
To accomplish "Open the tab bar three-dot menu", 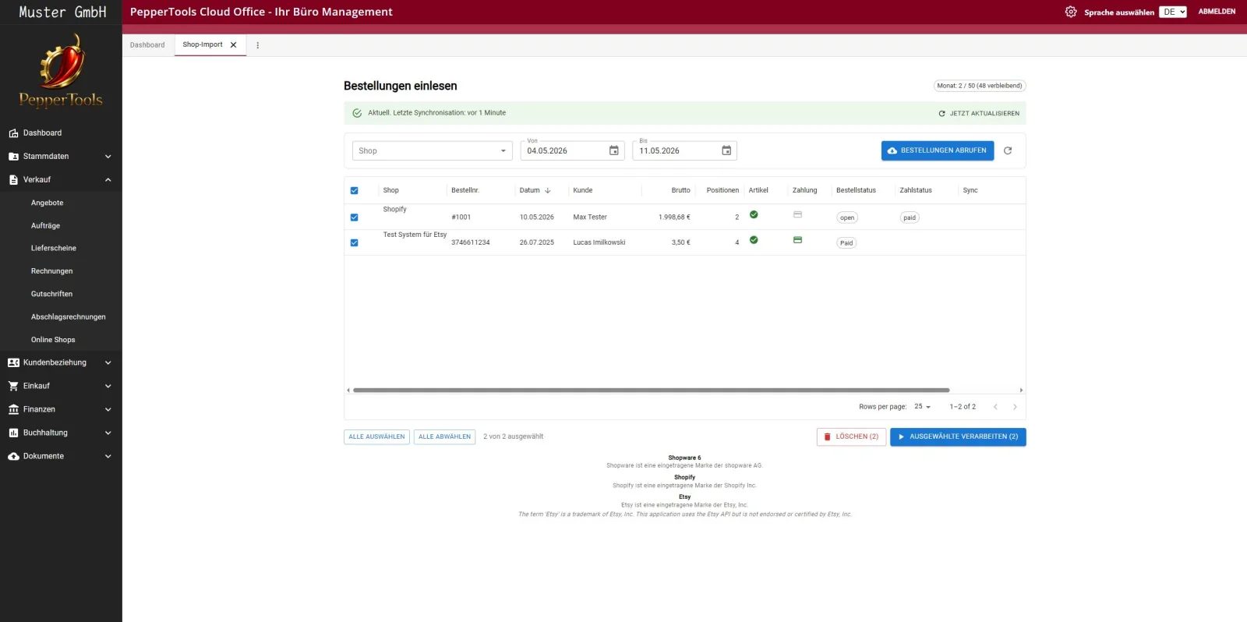I will [258, 45].
